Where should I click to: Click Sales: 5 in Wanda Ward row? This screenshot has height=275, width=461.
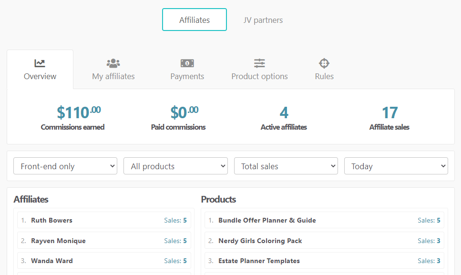(175, 261)
